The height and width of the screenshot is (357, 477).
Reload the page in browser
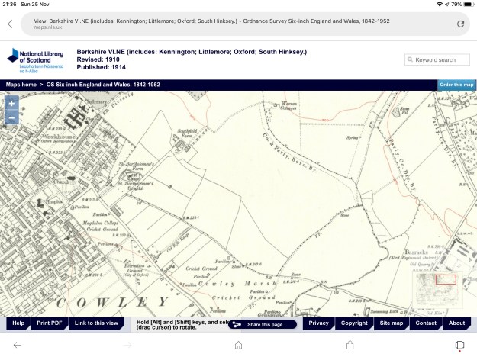click(460, 24)
